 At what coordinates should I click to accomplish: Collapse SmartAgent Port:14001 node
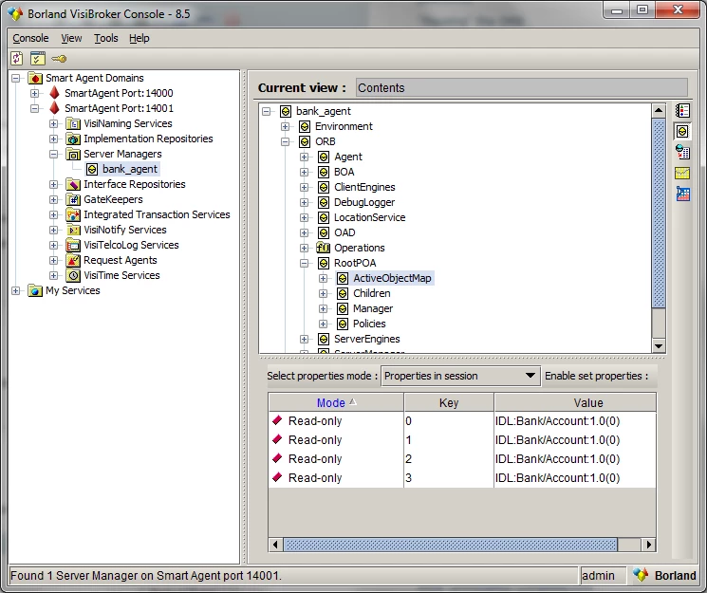pyautogui.click(x=35, y=108)
